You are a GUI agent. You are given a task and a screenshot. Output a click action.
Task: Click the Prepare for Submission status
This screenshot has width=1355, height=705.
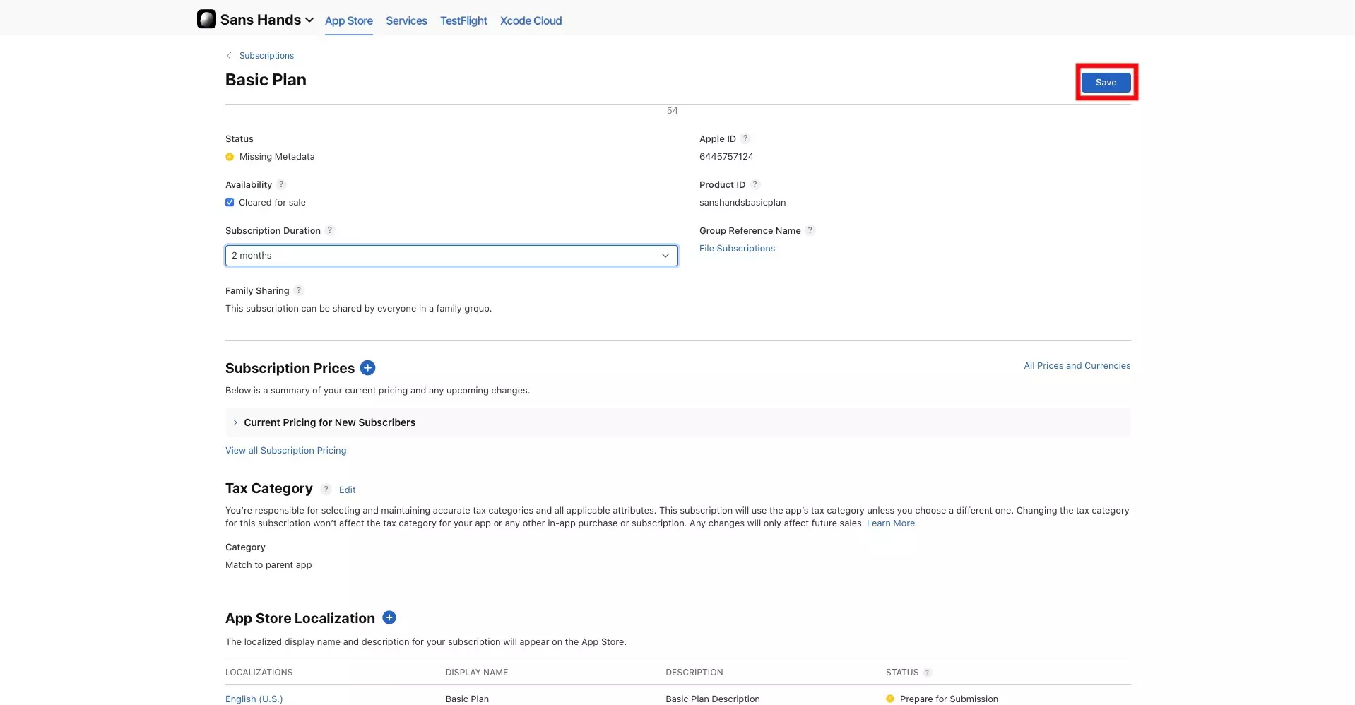click(949, 699)
